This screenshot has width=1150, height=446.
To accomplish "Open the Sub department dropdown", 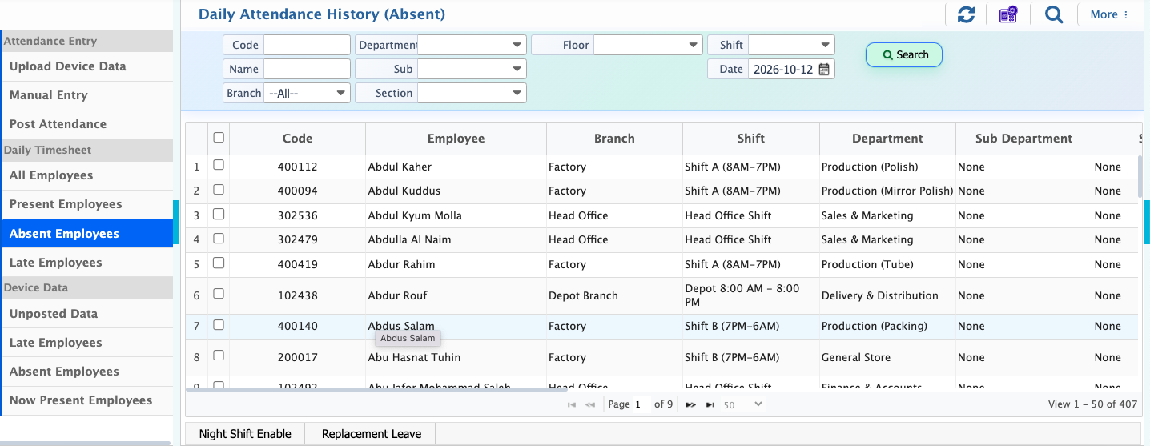I will coord(472,69).
